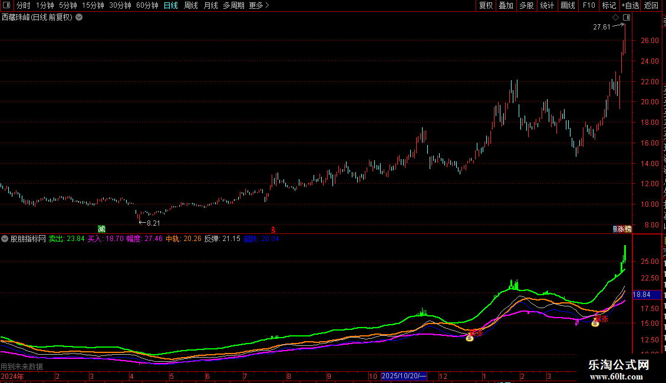666x383 pixels.
Task: Open the 涨 icon beside 财
Action: click(x=621, y=229)
